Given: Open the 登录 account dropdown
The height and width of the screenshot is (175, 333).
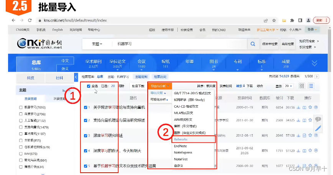Looking at the screenshot, I should point(312,30).
